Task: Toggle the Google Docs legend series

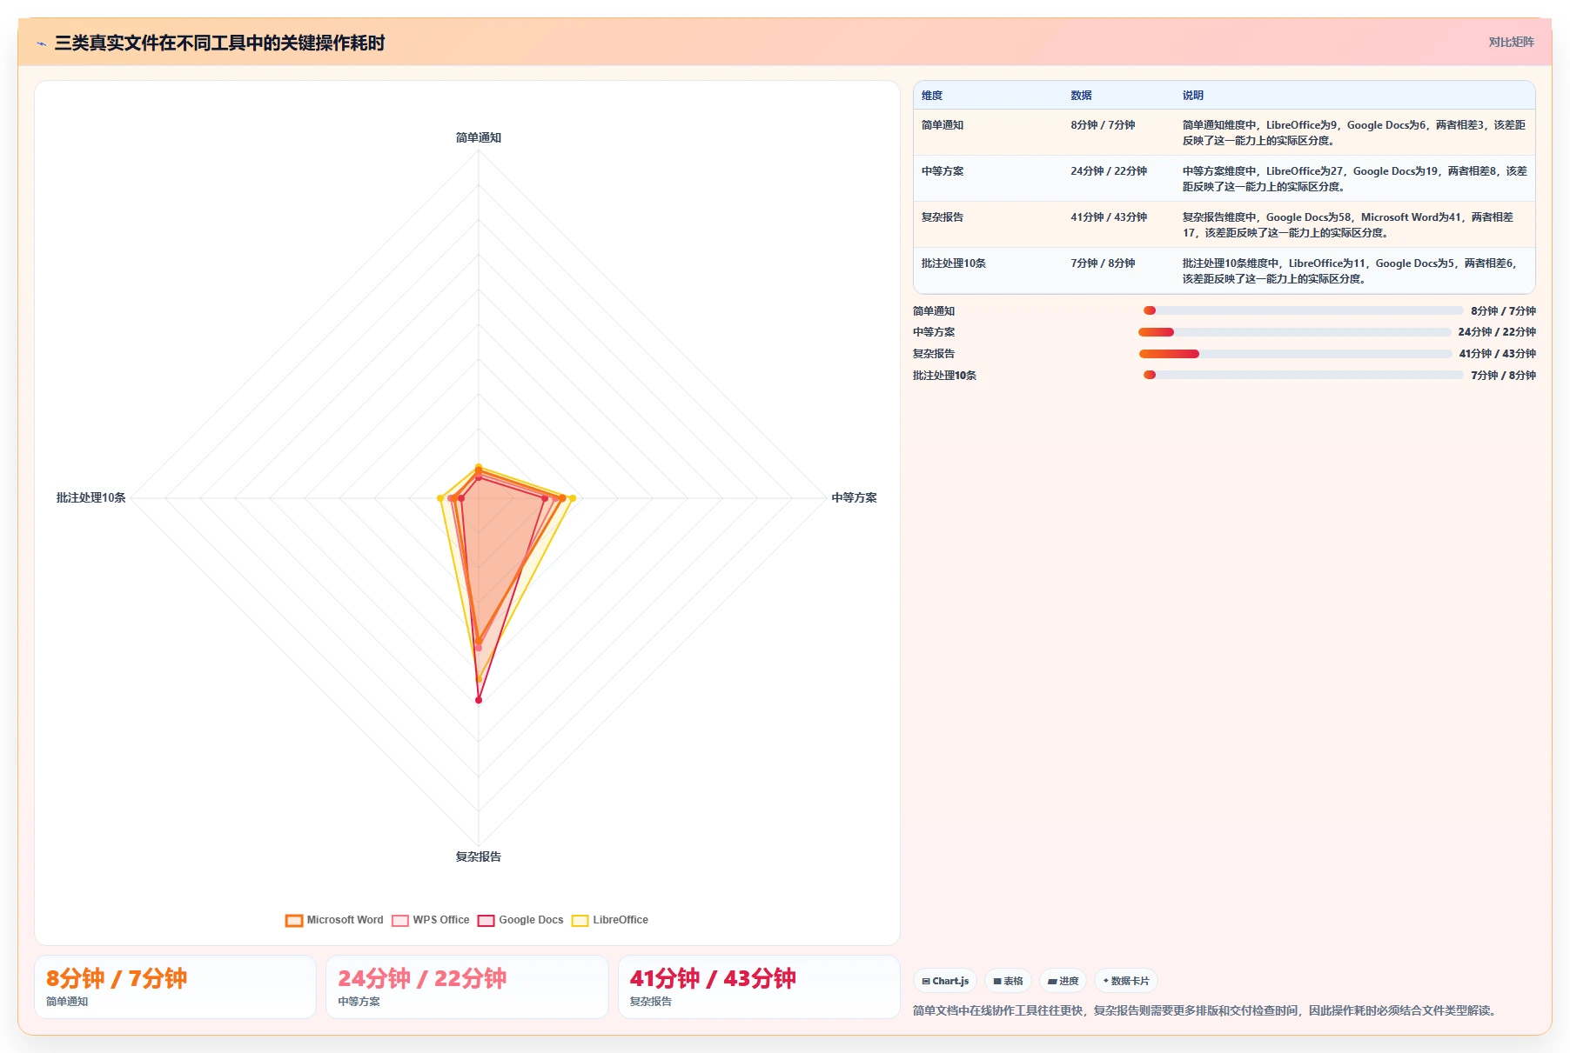Action: (x=520, y=920)
